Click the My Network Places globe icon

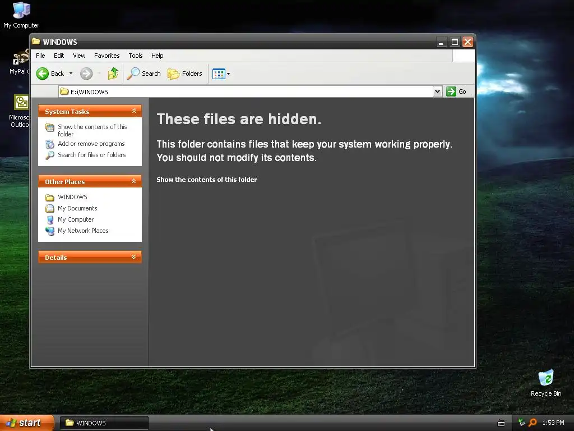click(50, 231)
